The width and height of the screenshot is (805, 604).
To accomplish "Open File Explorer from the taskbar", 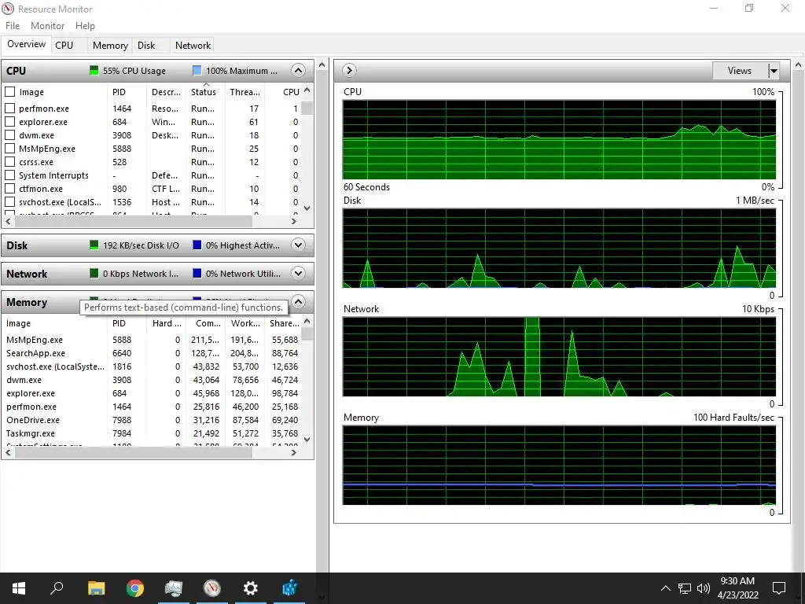I will tap(96, 588).
